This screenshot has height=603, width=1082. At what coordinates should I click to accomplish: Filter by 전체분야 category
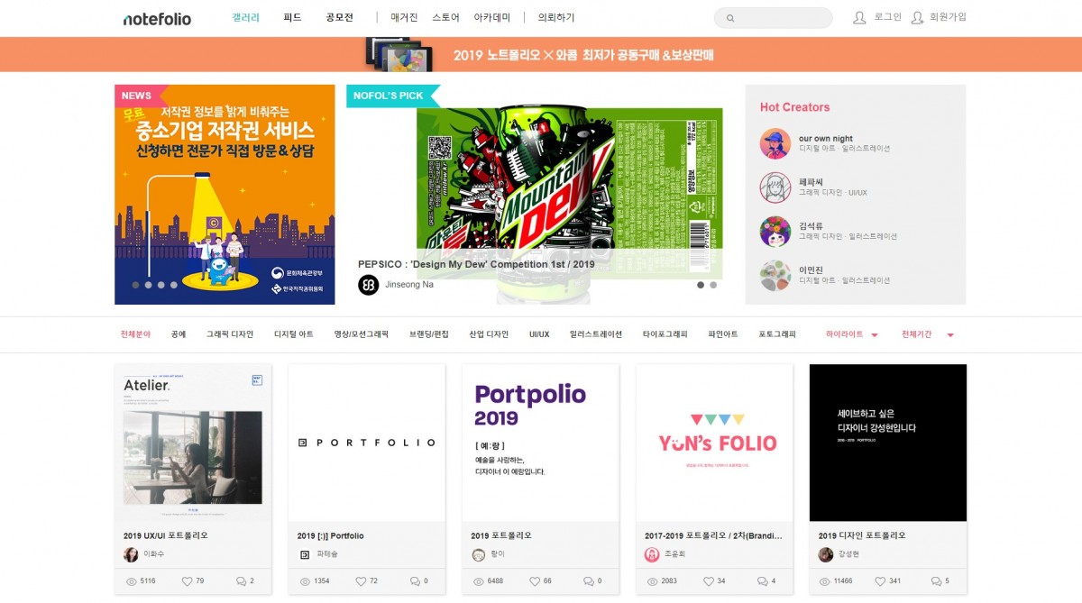(x=135, y=334)
